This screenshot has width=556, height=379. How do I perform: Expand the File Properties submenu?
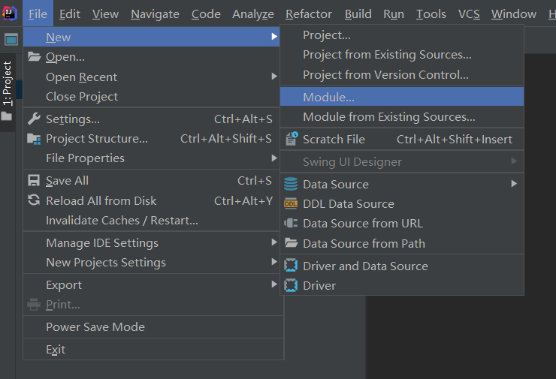click(274, 158)
